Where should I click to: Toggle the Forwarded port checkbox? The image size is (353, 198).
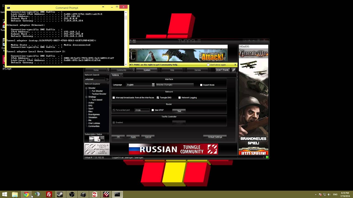pyautogui.click(x=114, y=110)
